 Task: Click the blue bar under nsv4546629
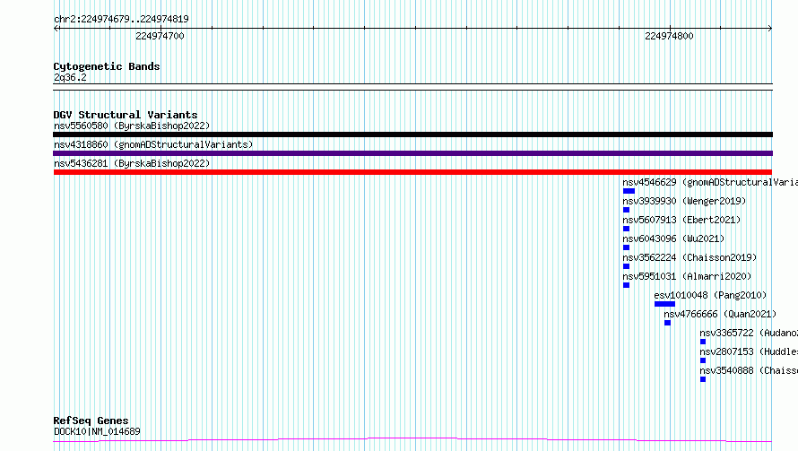629,191
